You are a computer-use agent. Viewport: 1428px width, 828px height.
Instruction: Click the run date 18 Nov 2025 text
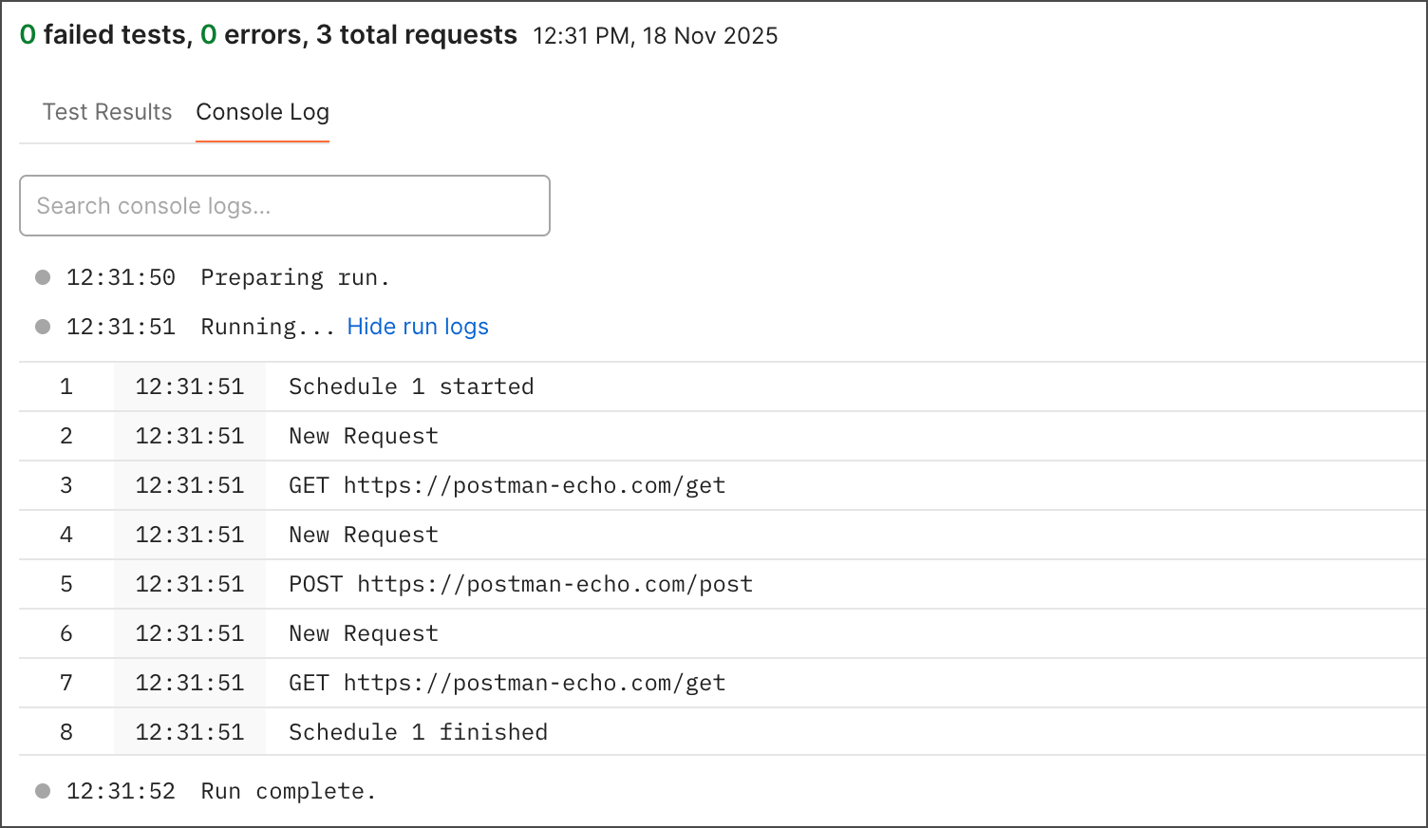[x=709, y=36]
